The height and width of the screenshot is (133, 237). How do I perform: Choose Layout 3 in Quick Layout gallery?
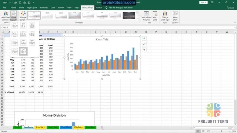[x=32, y=25]
